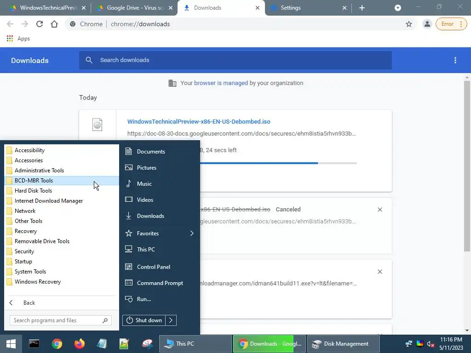Open the Startup folder
This screenshot has width=471, height=353.
pos(62,262)
